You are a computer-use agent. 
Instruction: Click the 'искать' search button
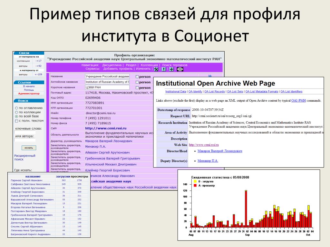[x=29, y=148]
